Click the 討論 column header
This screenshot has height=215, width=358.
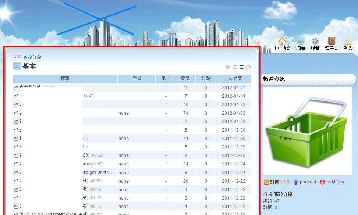tap(206, 79)
